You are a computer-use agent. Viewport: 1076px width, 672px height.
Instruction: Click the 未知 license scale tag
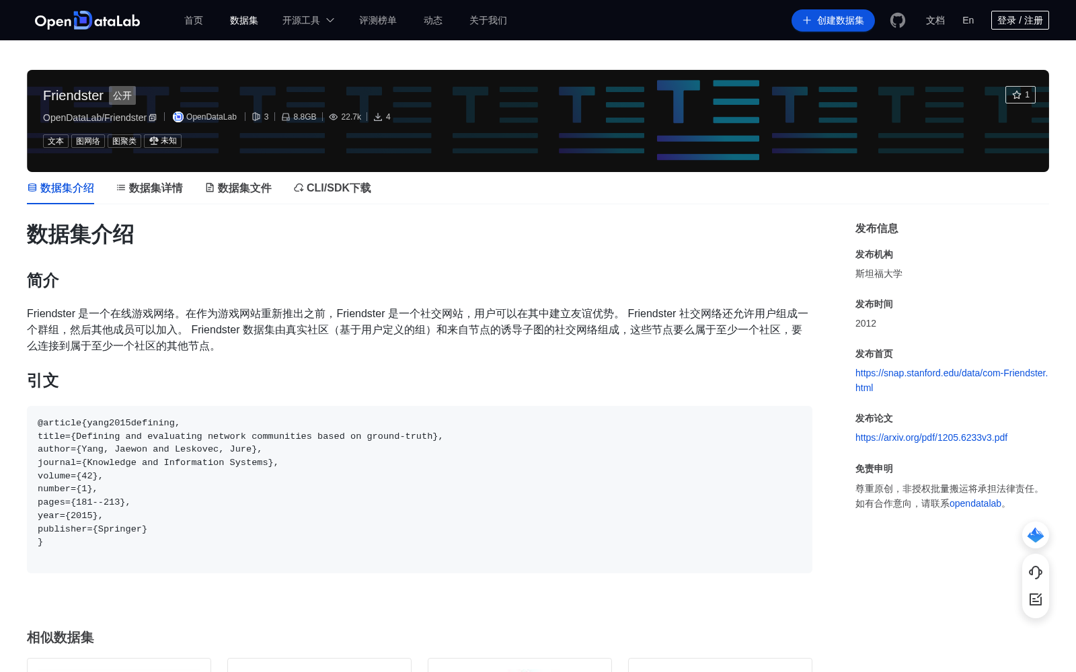163,141
